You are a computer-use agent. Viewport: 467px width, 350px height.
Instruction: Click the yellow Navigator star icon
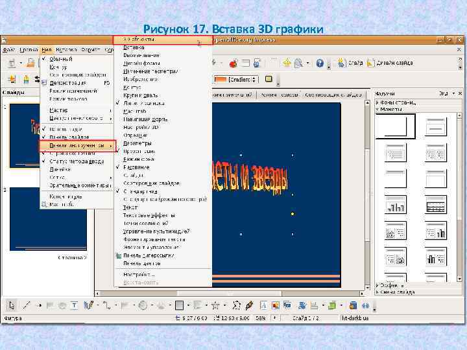[x=287, y=63]
